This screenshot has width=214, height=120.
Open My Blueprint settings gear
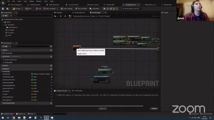tap(51, 46)
